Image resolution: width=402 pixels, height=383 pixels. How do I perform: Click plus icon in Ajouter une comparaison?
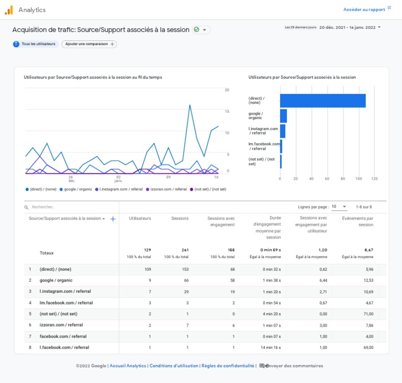112,44
